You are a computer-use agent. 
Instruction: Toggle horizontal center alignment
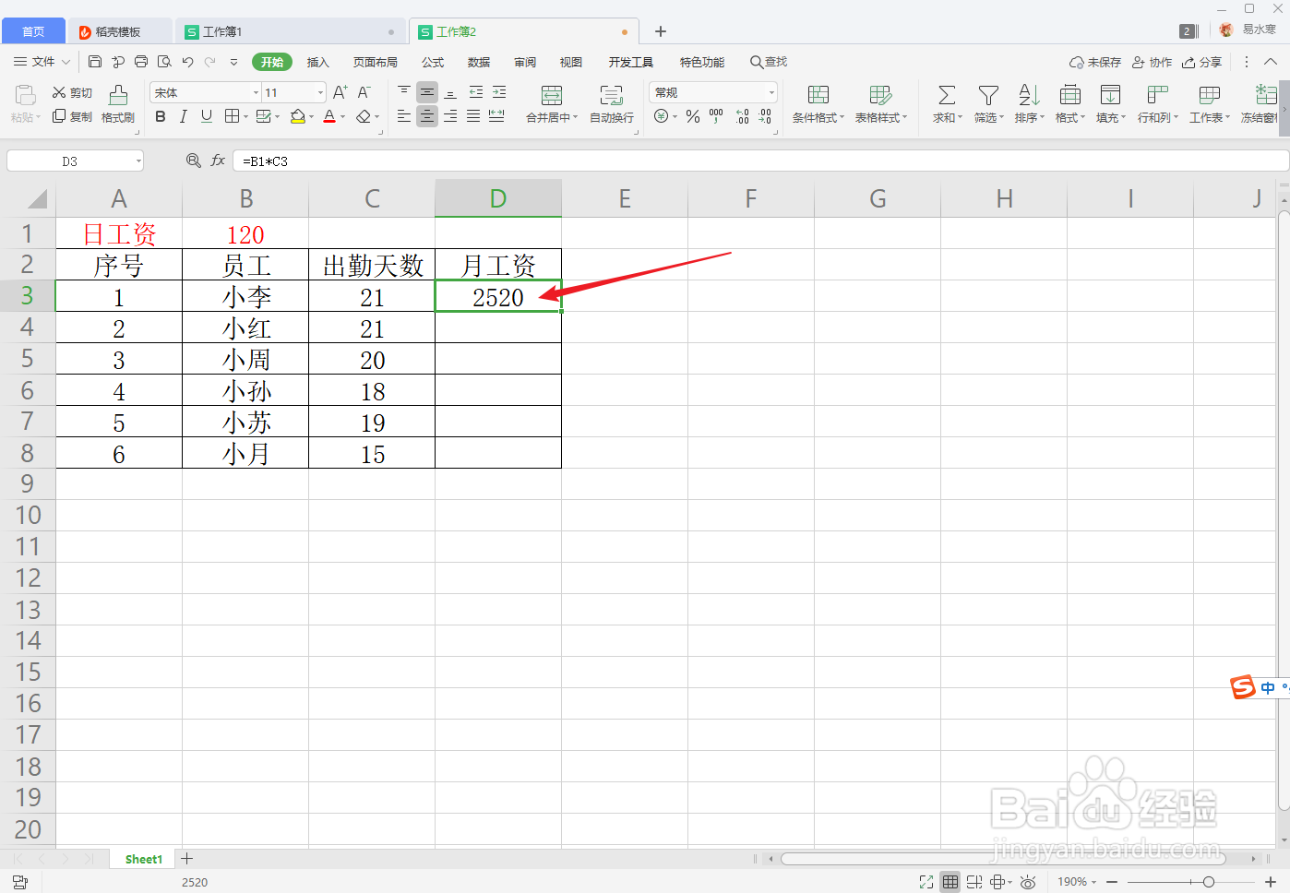point(427,116)
